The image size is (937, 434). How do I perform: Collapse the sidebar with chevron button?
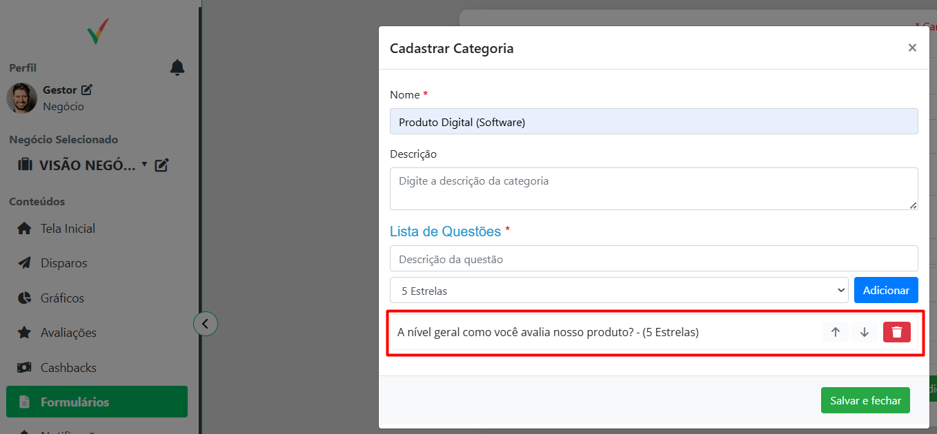[x=206, y=323]
